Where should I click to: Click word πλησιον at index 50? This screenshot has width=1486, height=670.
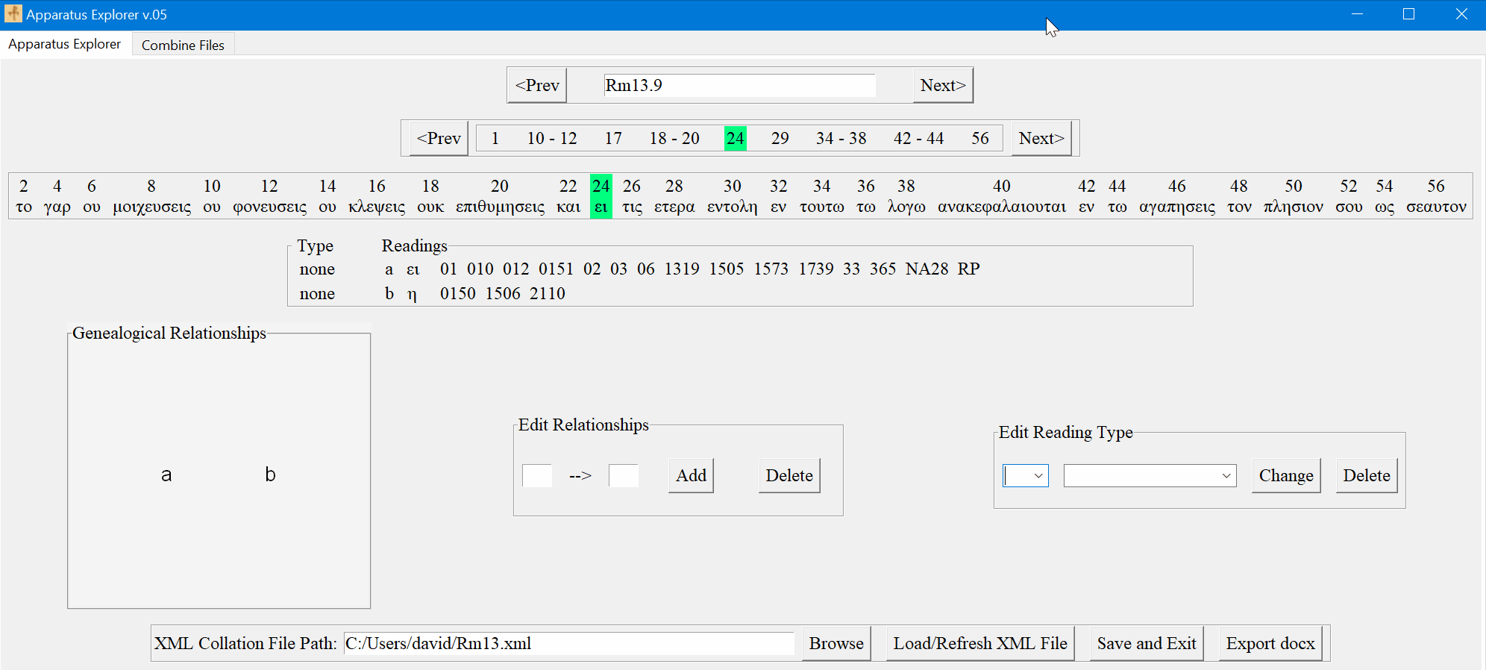1294,207
